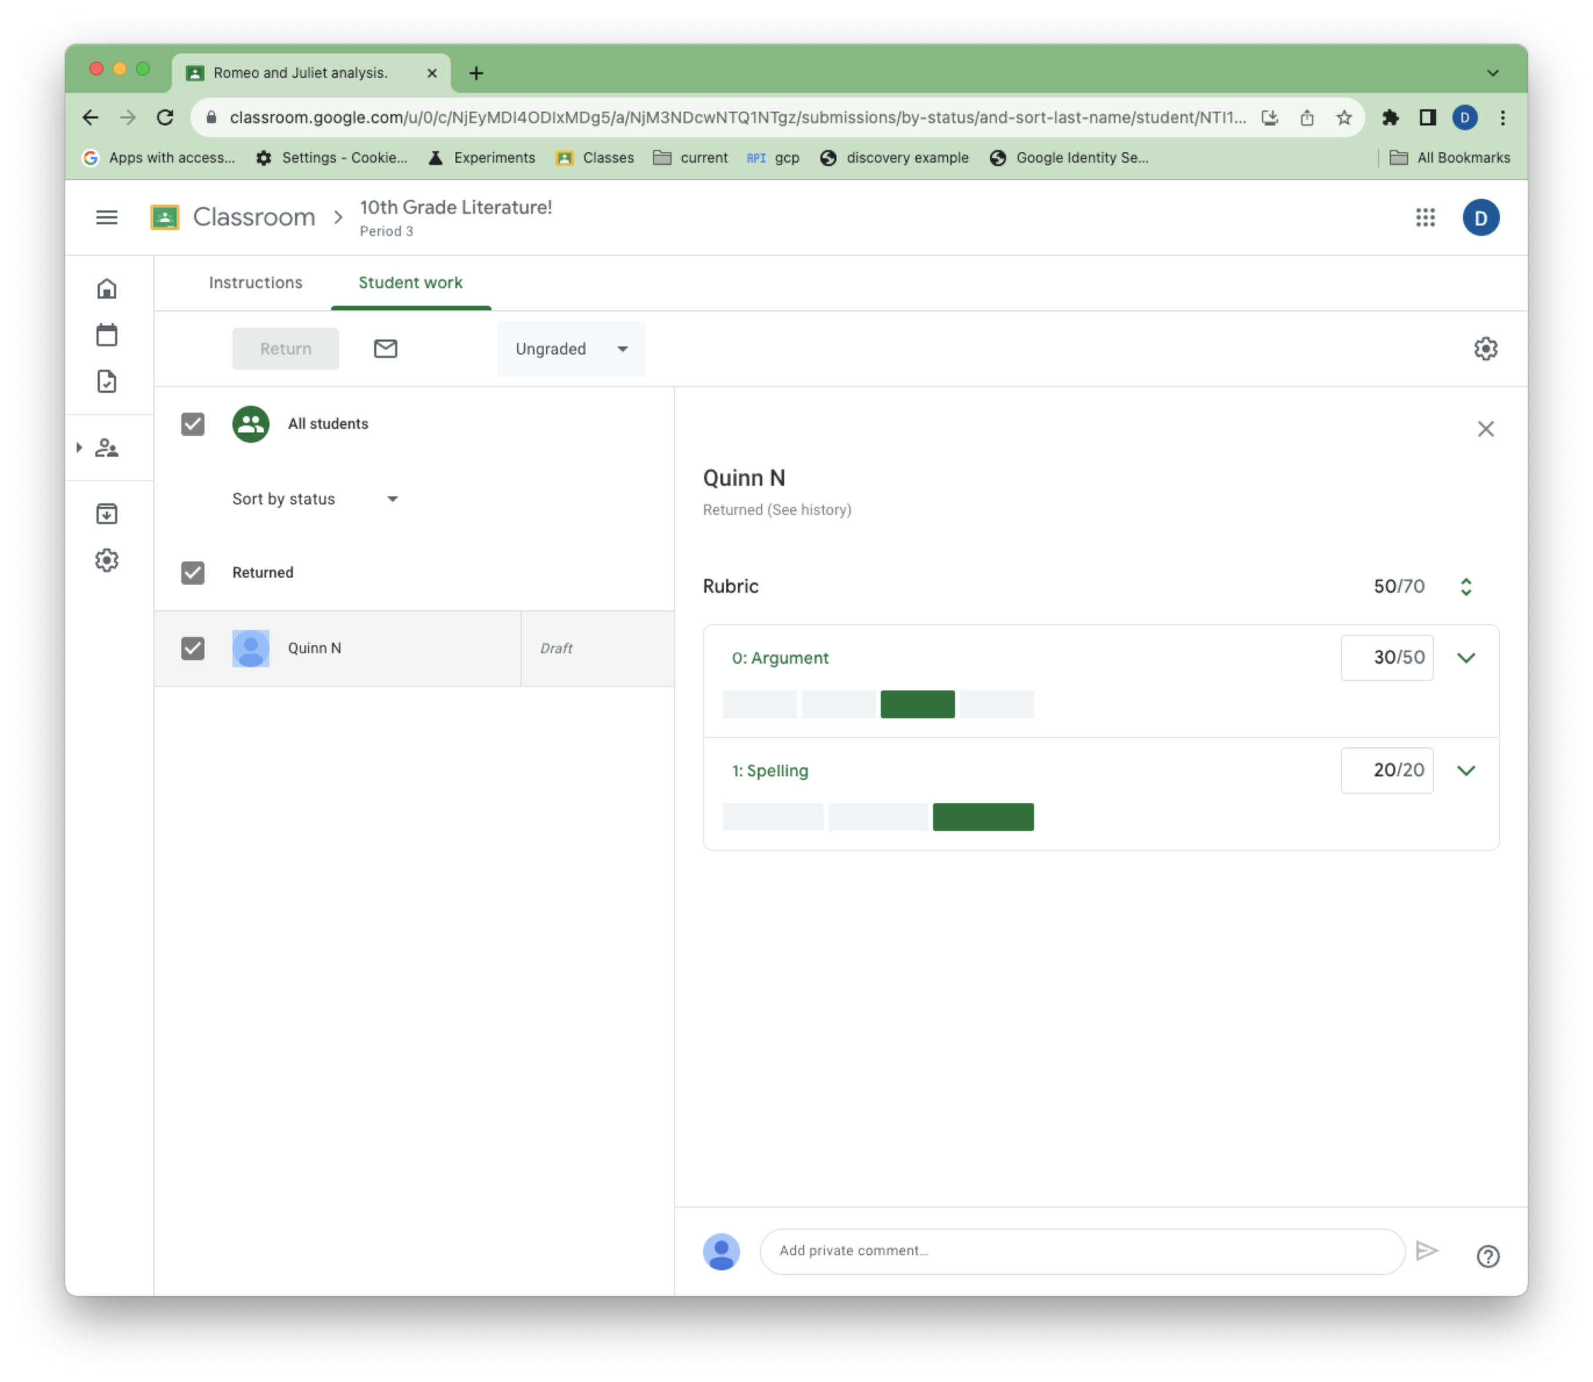Expand the Spelling rubric criterion
Screen dimensions: 1593x1382
point(1466,769)
